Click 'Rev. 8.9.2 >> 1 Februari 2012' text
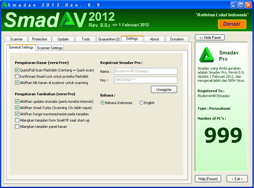 click(x=119, y=25)
